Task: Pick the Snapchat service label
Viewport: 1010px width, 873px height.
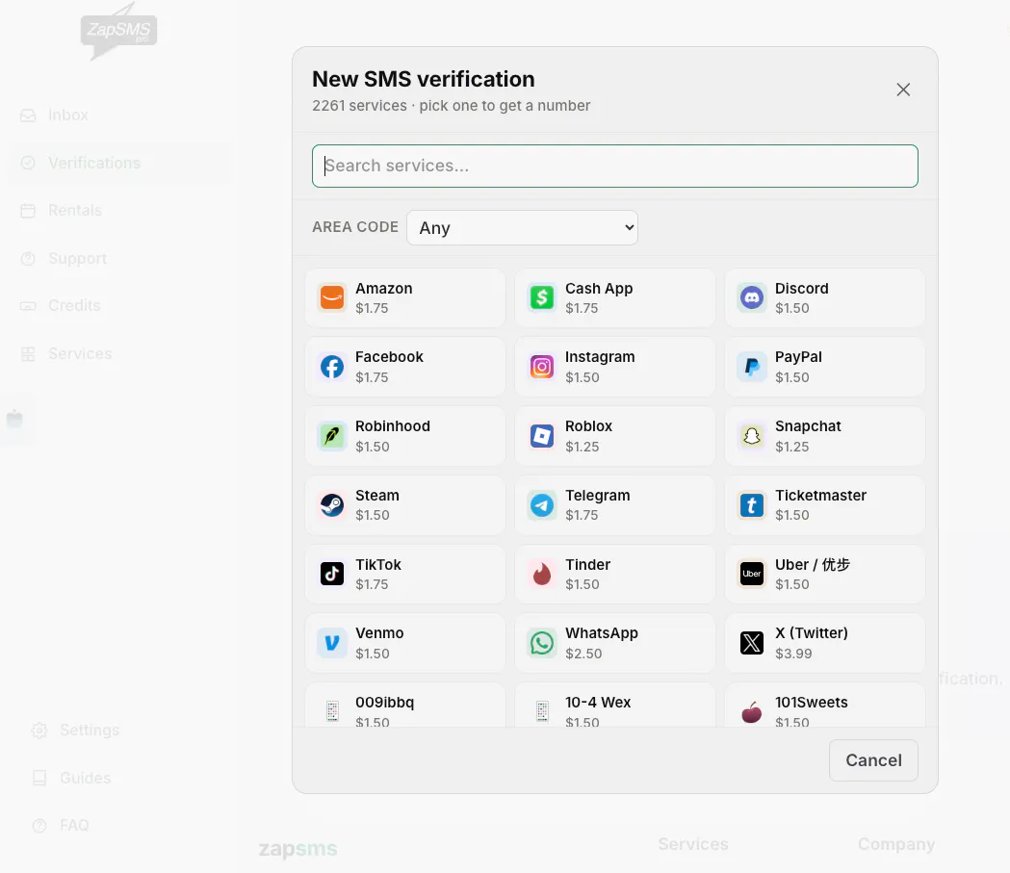Action: pos(809,426)
